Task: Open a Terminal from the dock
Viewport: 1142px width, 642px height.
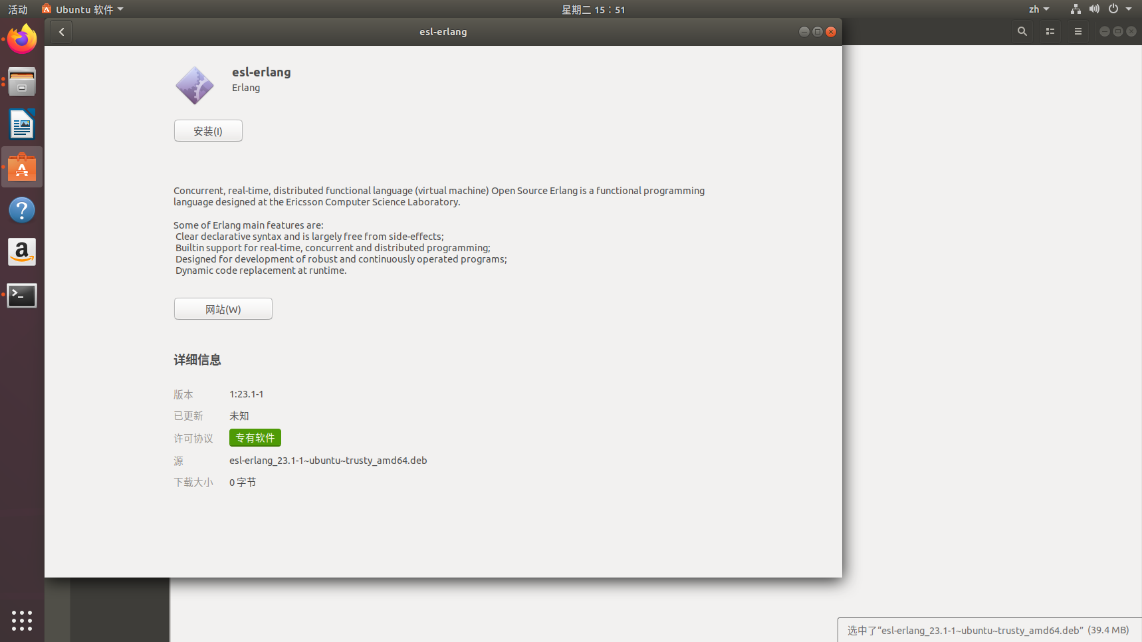Action: click(x=22, y=295)
